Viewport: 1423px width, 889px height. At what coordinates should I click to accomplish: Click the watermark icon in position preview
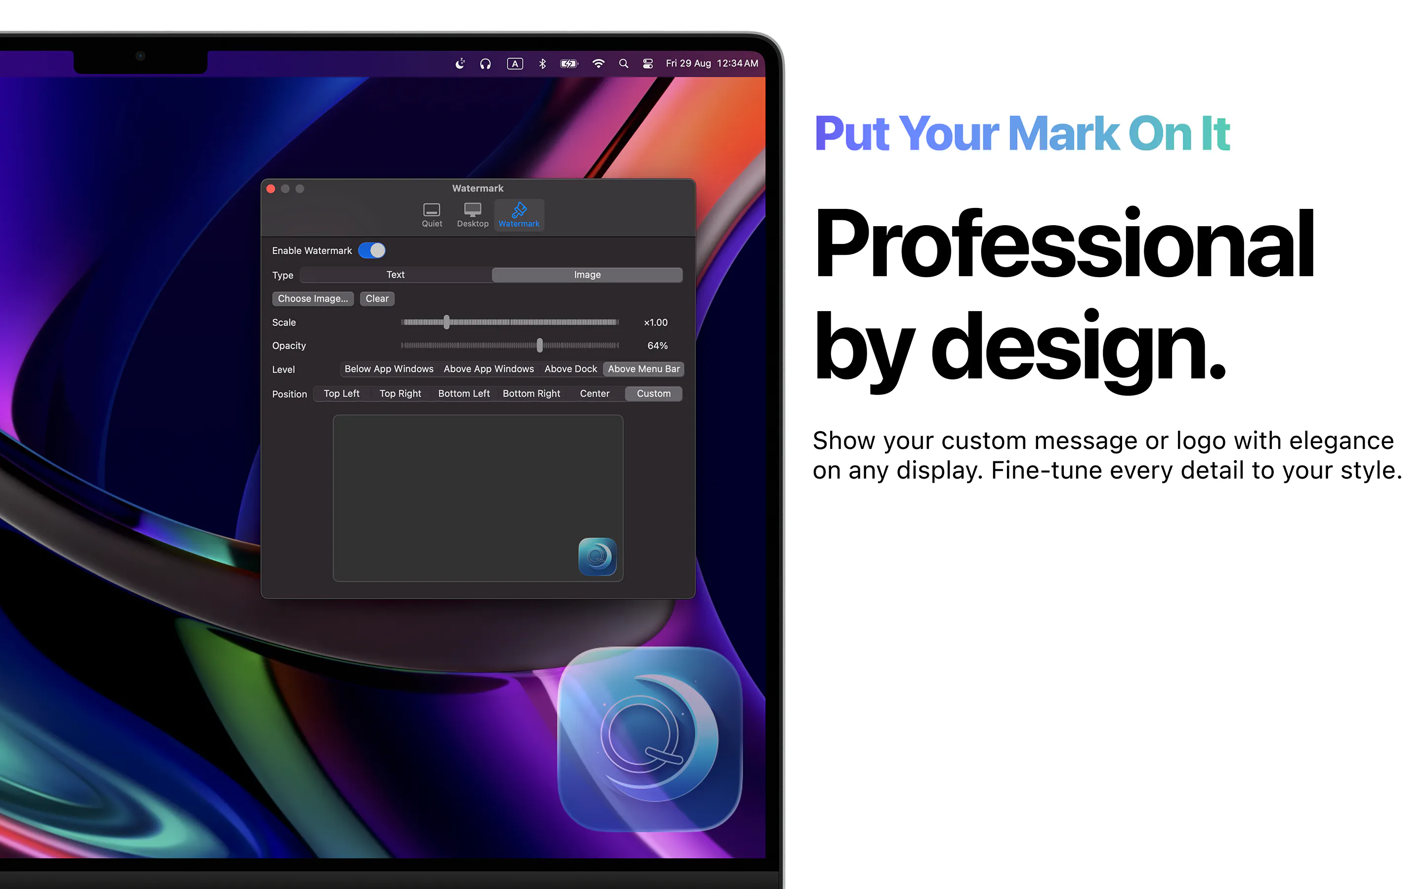click(x=597, y=556)
